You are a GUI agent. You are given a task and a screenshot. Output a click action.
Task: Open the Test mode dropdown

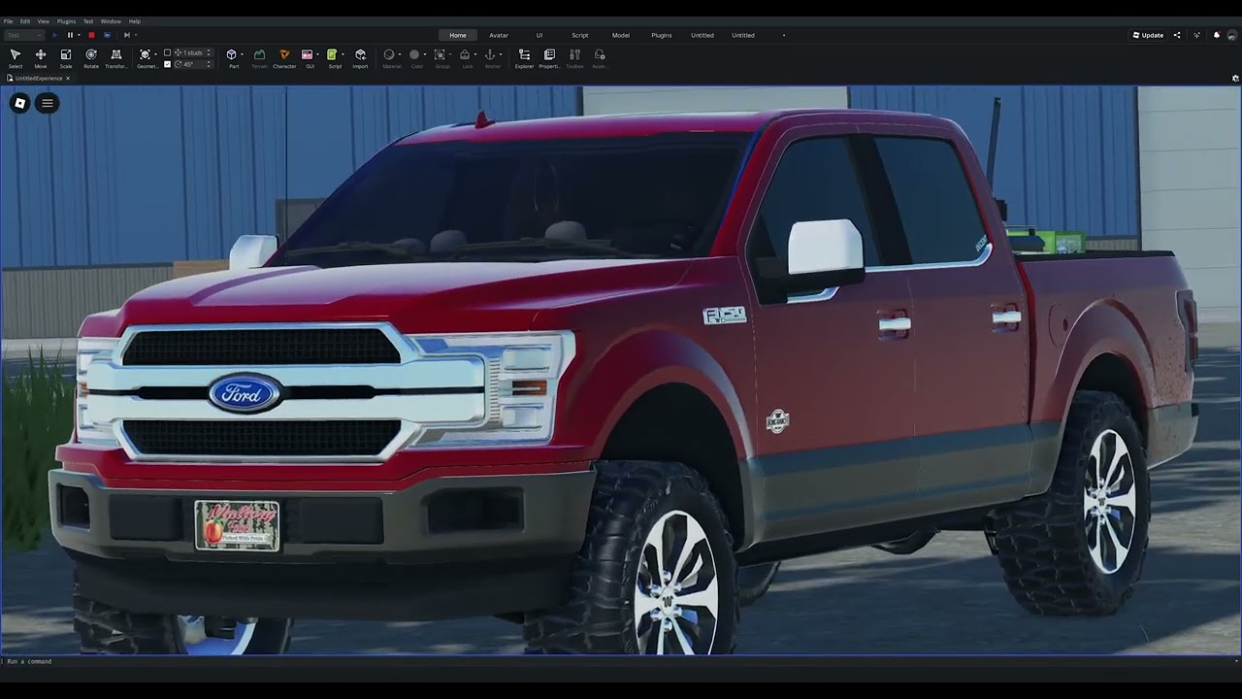(25, 35)
